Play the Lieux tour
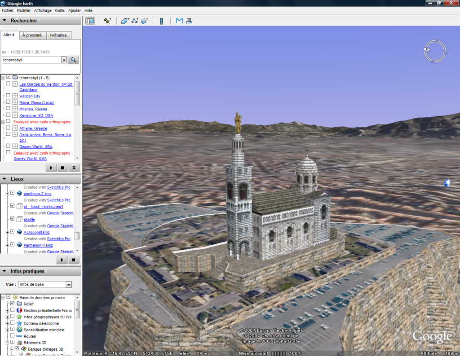 (x=62, y=260)
